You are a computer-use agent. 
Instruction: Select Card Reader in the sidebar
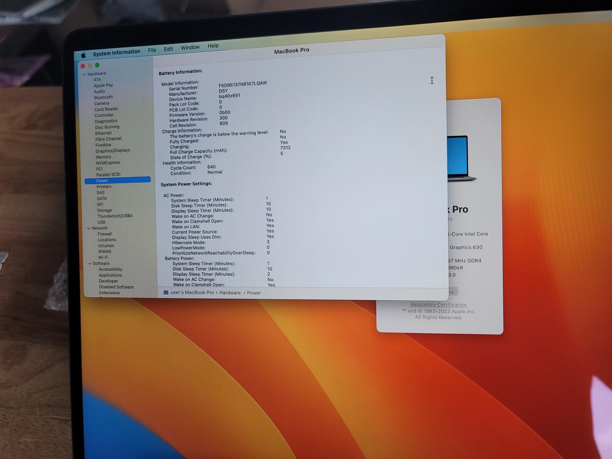(x=106, y=109)
